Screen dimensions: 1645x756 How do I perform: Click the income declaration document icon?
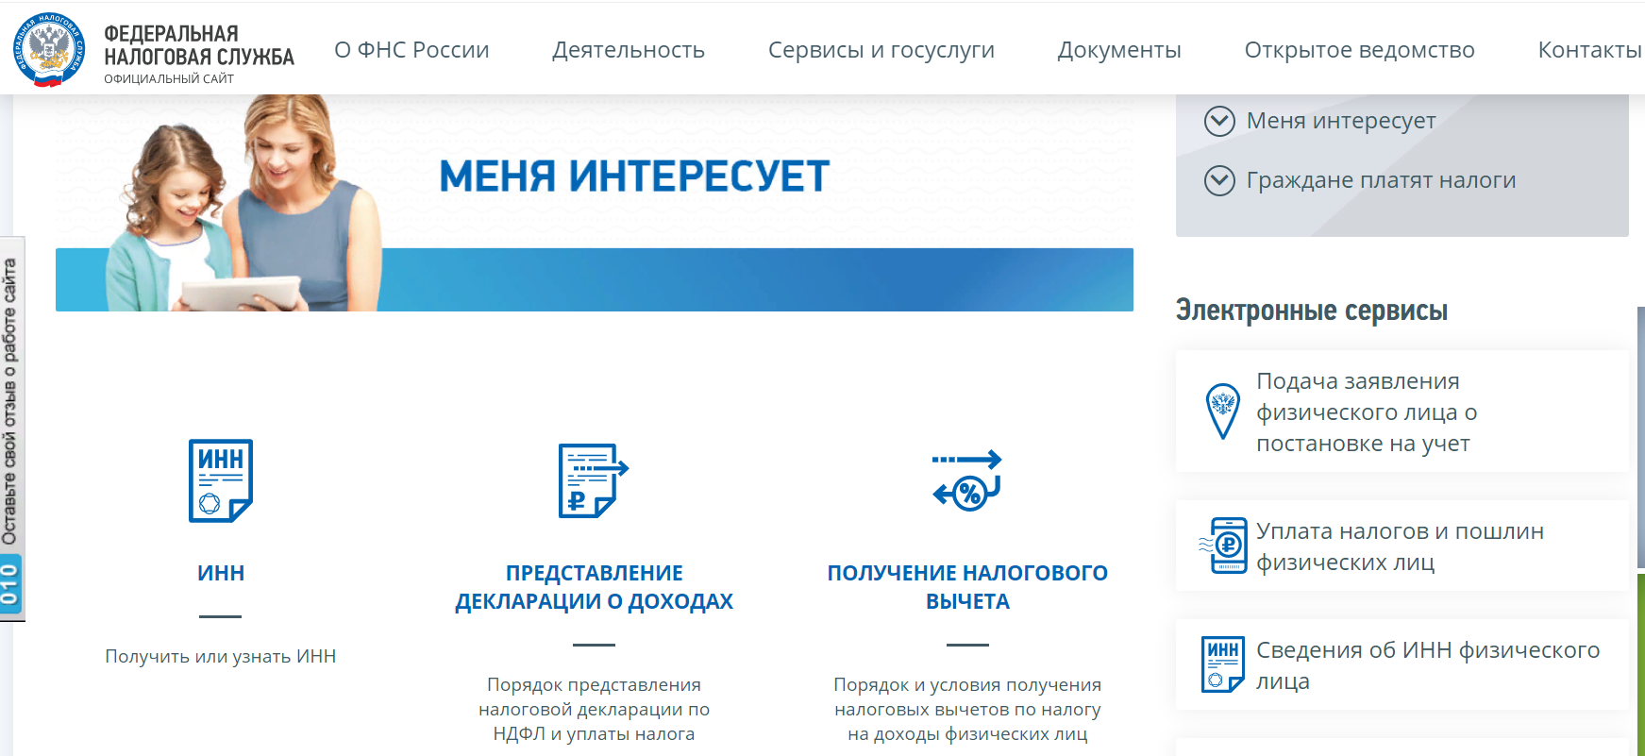pos(594,480)
